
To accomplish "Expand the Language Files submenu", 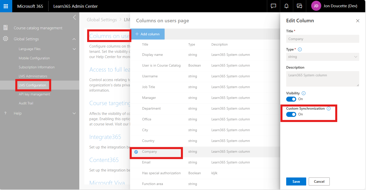I will 74,49.
